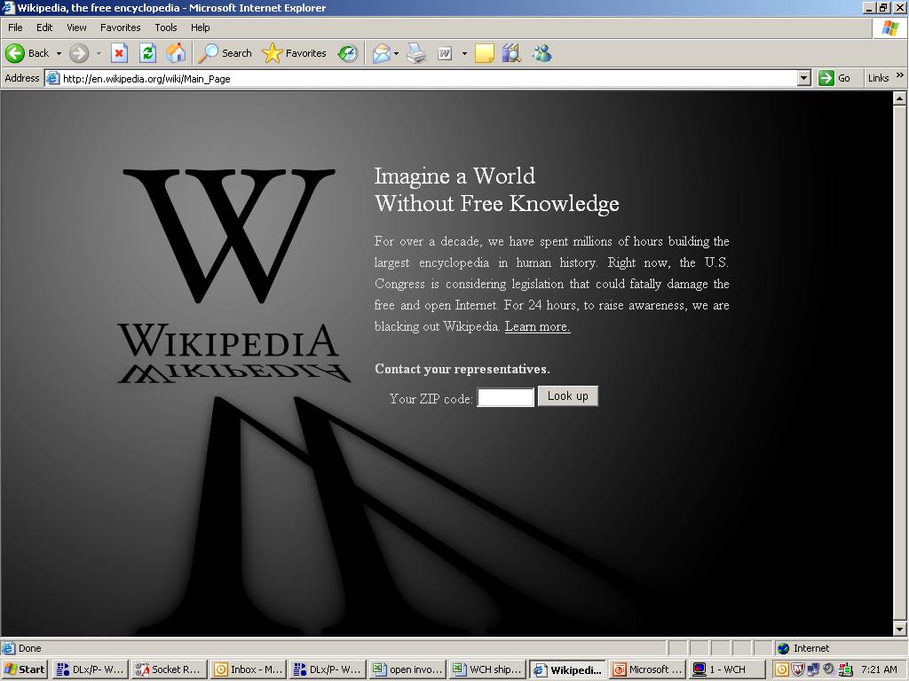Click the Go button beside address bar
This screenshot has height=681, width=909.
tap(834, 78)
